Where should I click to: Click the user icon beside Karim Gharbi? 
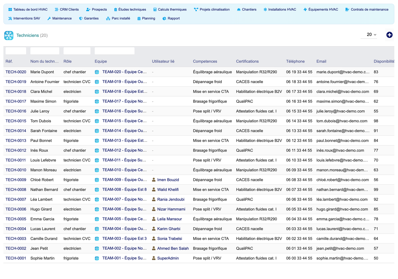[x=154, y=229]
